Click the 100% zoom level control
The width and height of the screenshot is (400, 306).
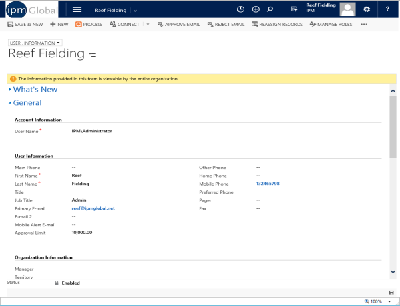point(373,301)
